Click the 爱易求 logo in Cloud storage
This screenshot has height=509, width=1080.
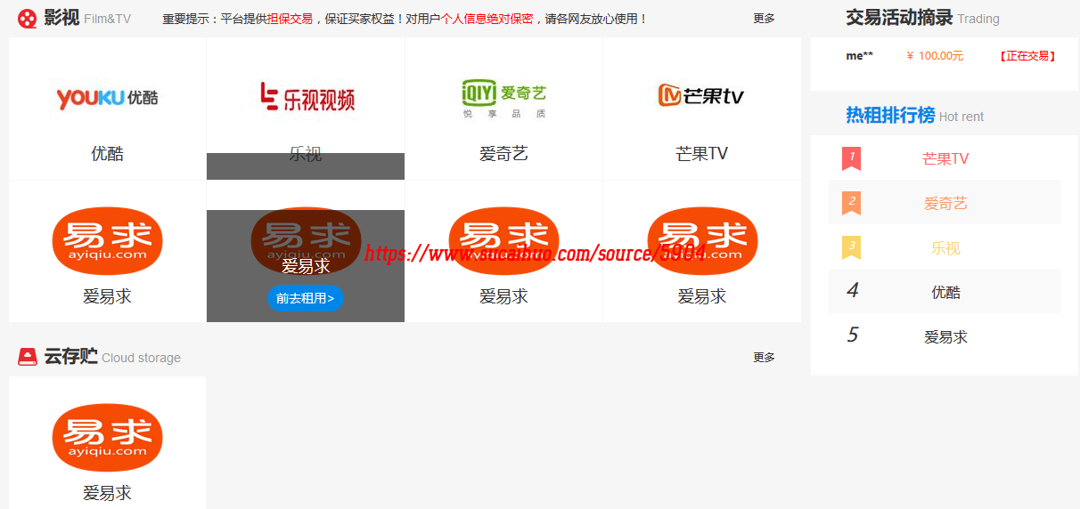pos(107,437)
